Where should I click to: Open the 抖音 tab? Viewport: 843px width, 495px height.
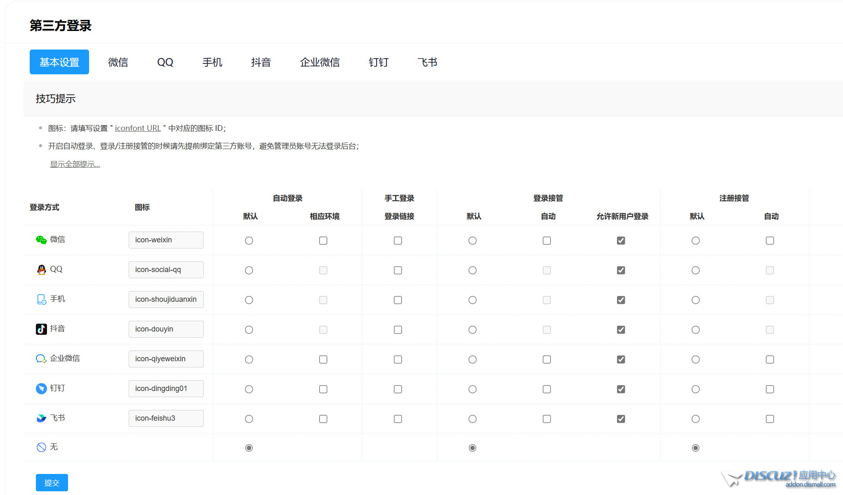(261, 62)
